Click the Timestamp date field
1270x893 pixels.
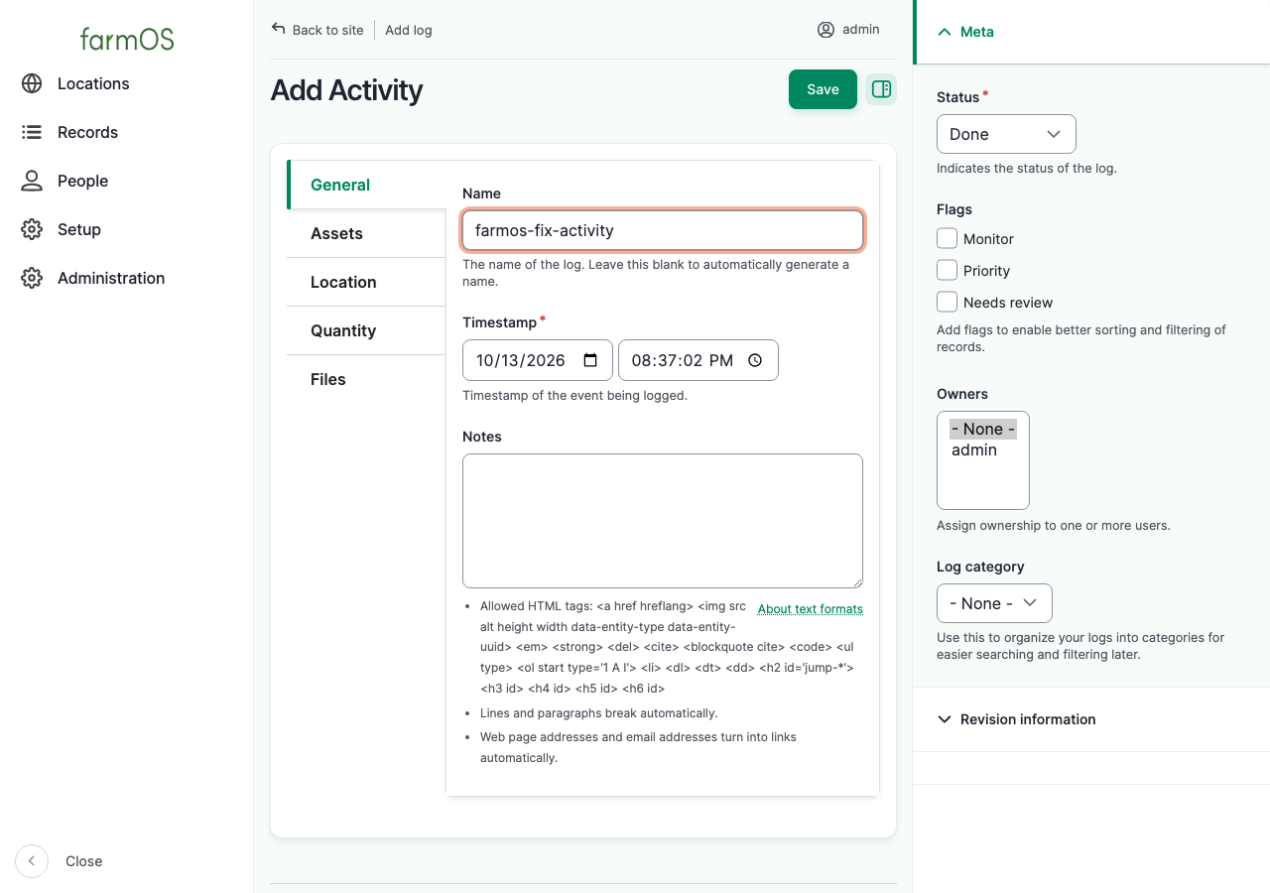click(x=538, y=360)
